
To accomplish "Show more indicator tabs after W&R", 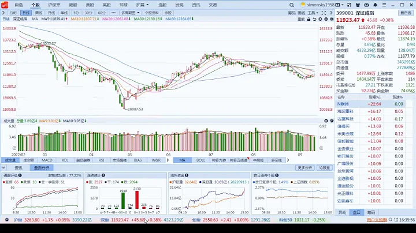I will [x=168, y=160].
